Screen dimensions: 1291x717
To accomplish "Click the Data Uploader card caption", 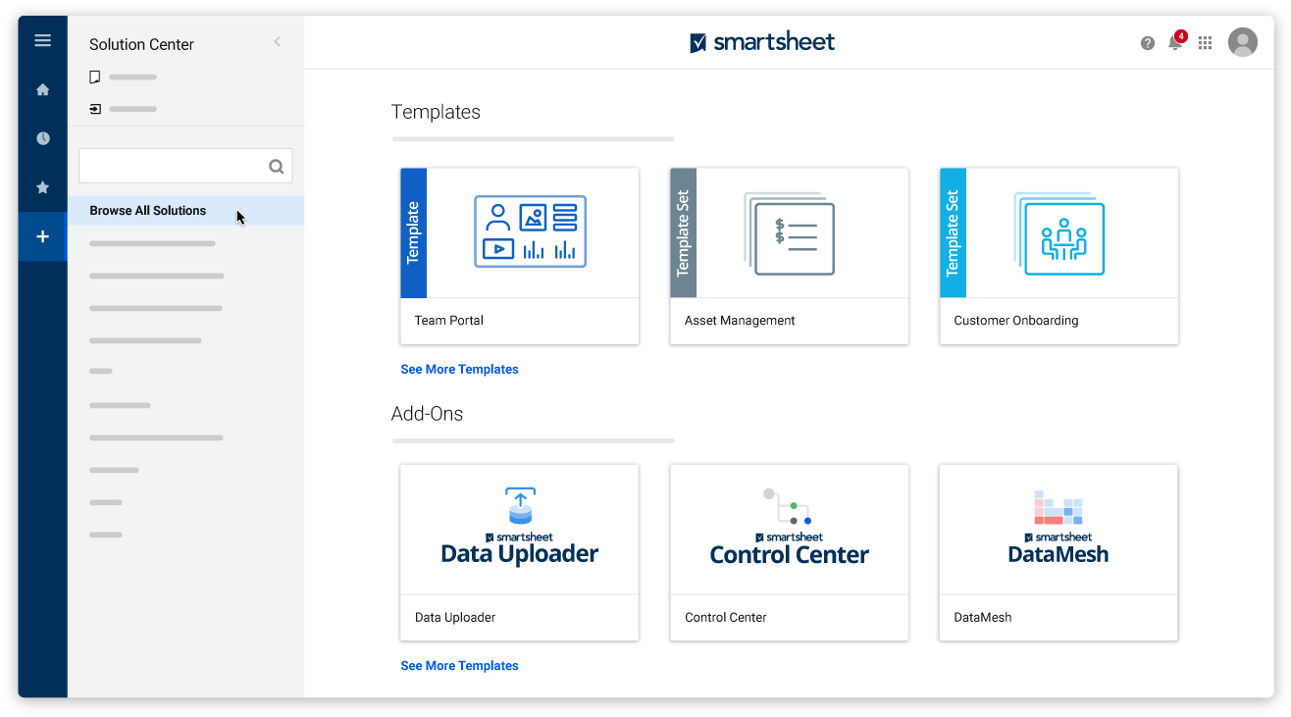I will click(455, 618).
